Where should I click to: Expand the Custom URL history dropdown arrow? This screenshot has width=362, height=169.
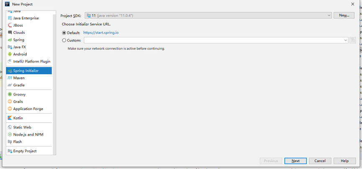(x=346, y=40)
